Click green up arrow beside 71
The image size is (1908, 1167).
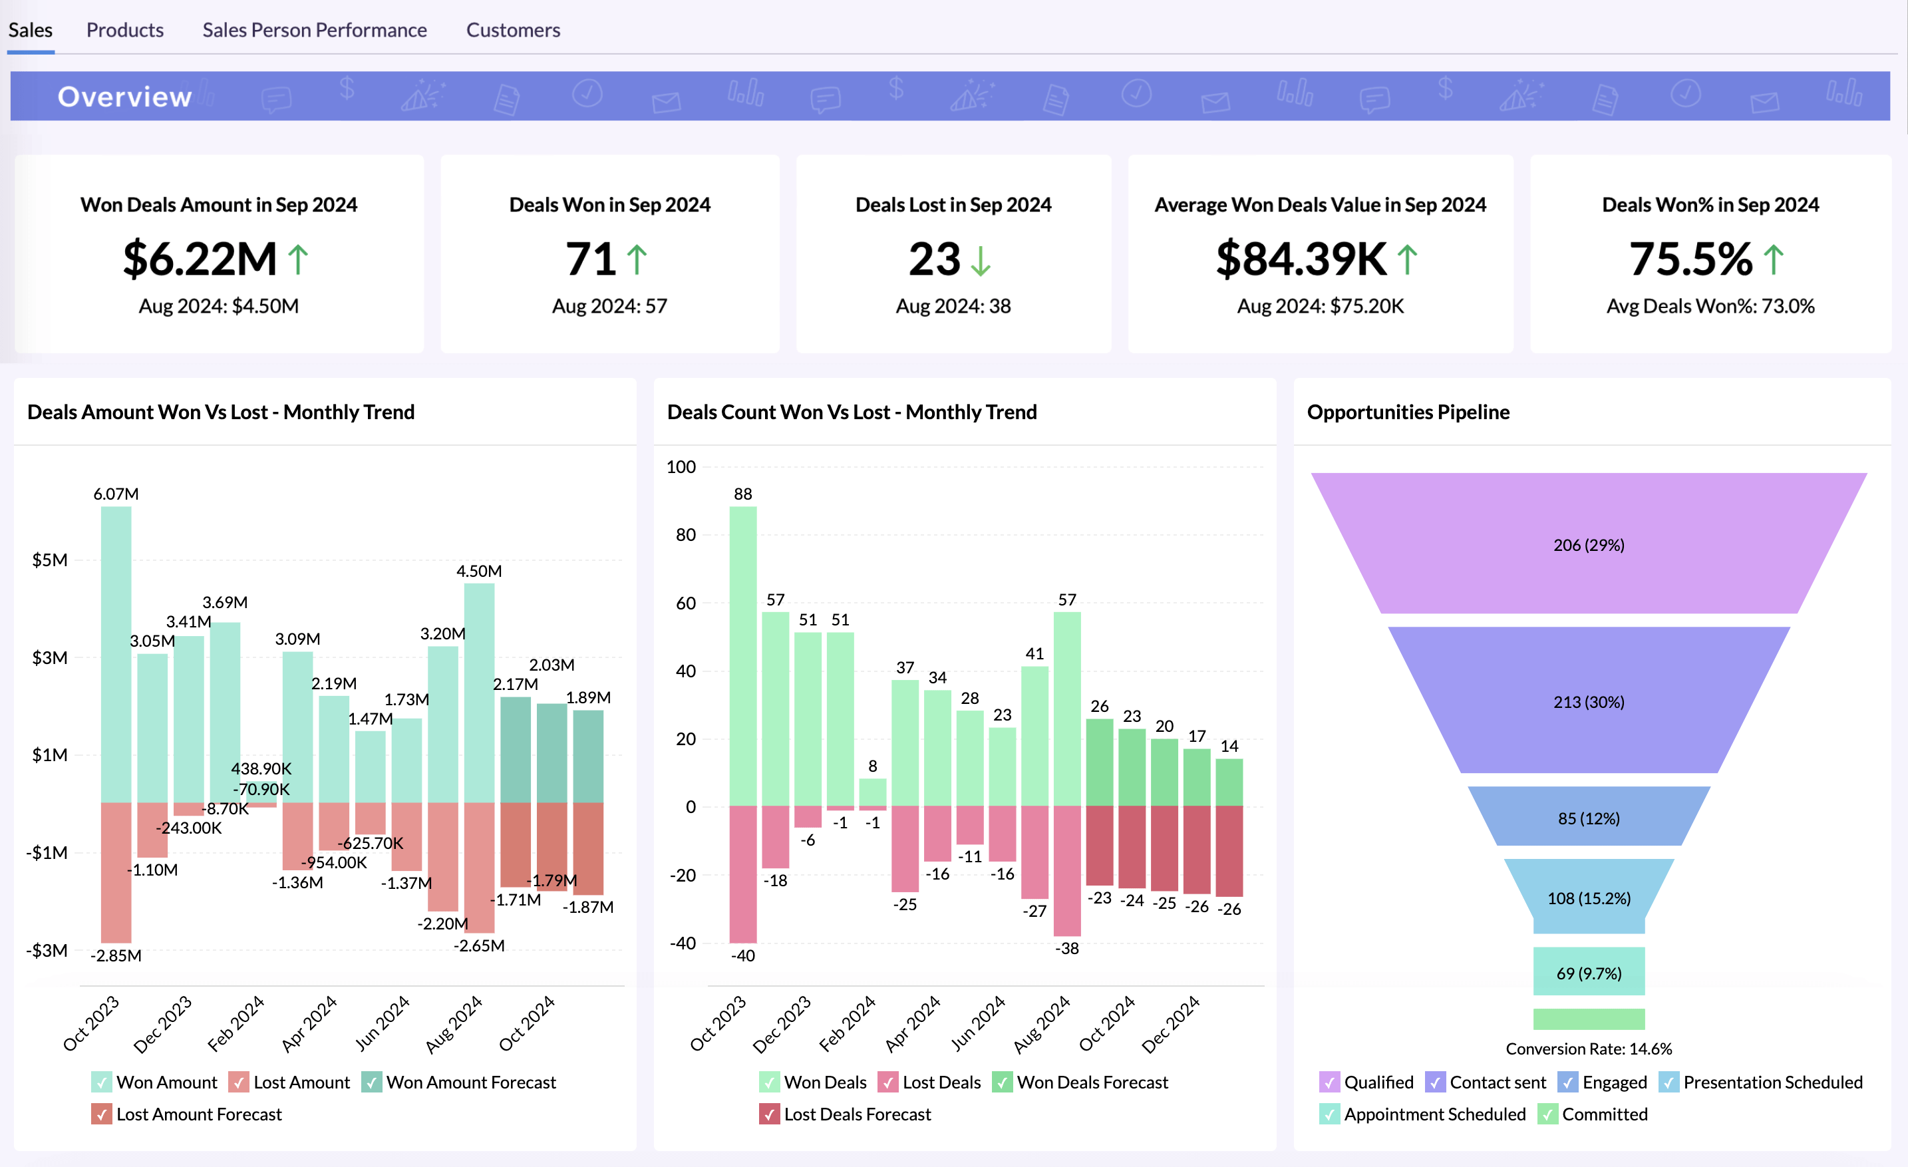[x=637, y=260]
